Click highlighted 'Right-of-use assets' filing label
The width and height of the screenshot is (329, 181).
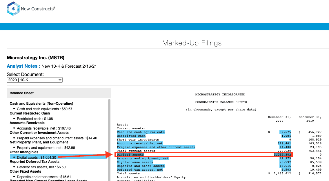(135, 162)
